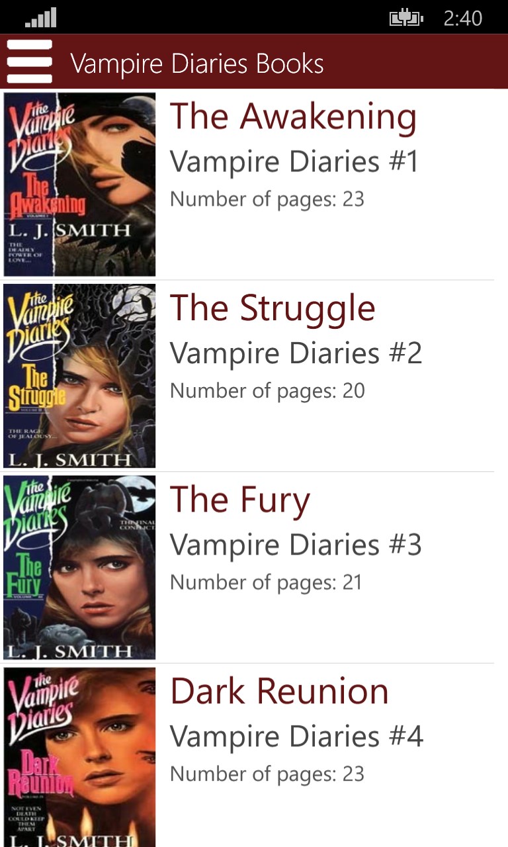Viewport: 508px width, 847px height.
Task: Select The Awakening title
Action: point(294,116)
